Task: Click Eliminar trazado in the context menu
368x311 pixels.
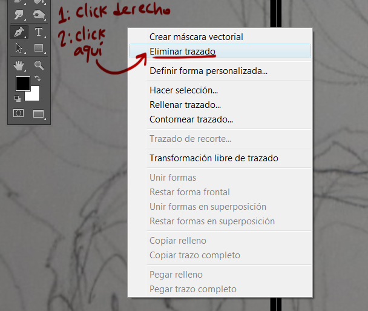Action: (x=220, y=52)
